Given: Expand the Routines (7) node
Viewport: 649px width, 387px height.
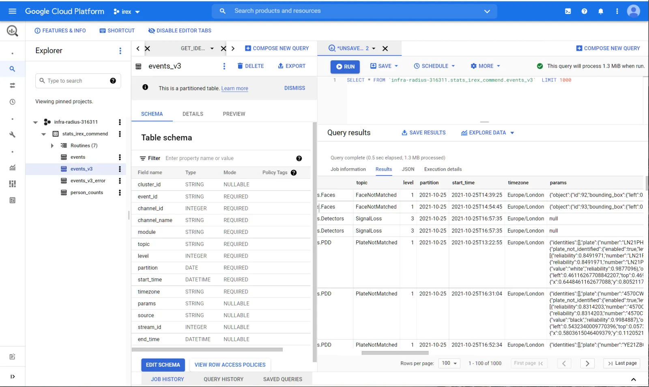Looking at the screenshot, I should click(52, 145).
